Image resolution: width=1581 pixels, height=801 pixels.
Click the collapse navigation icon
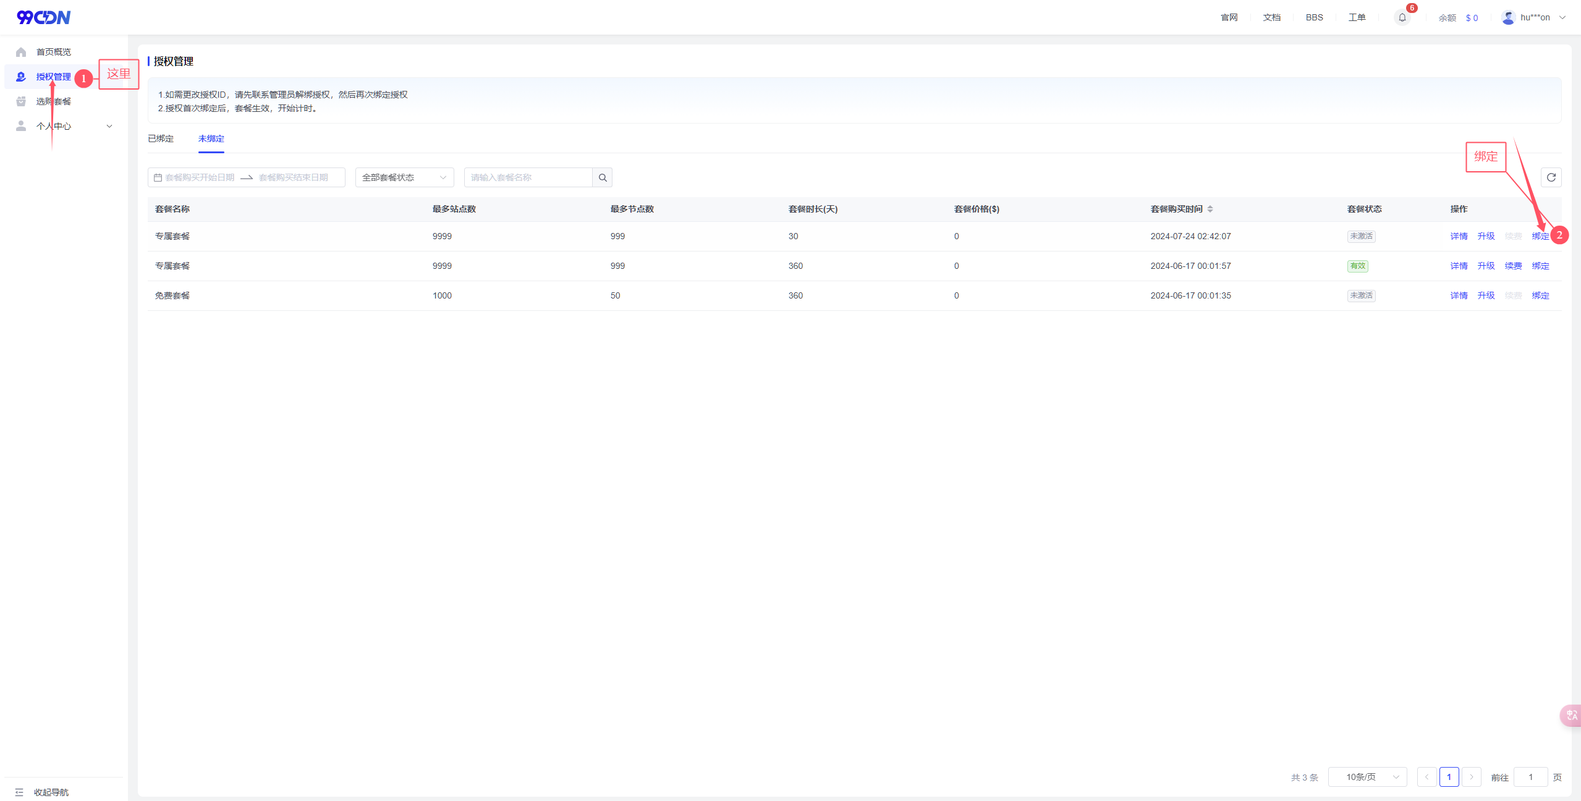pos(19,792)
